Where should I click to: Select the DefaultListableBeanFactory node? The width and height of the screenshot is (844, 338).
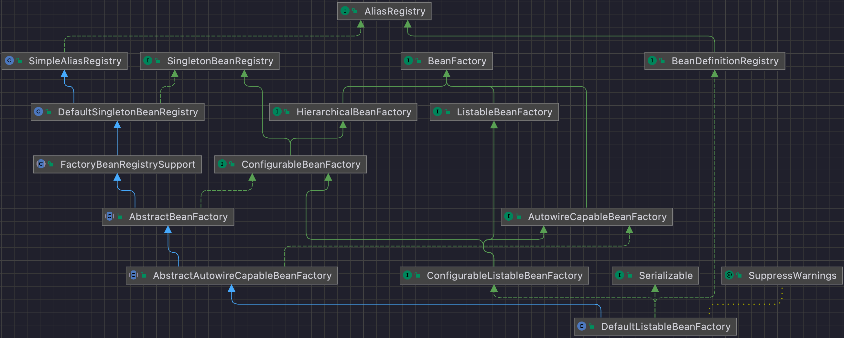pos(655,327)
